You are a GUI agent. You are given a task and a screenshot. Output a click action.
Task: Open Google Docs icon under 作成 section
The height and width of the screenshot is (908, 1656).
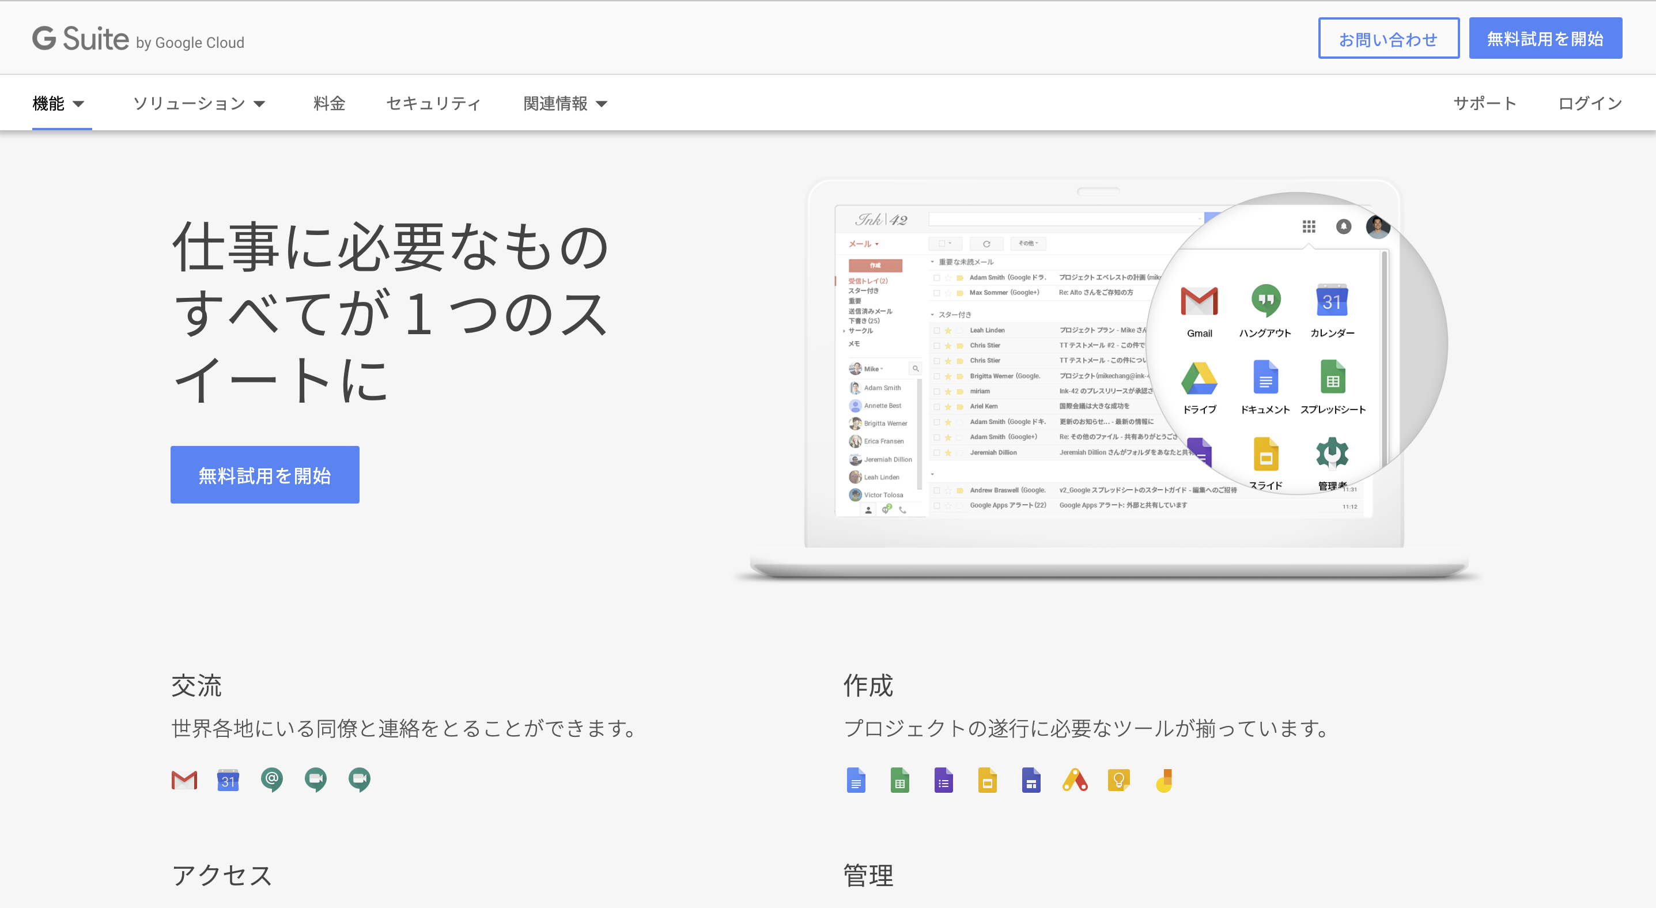(x=856, y=780)
